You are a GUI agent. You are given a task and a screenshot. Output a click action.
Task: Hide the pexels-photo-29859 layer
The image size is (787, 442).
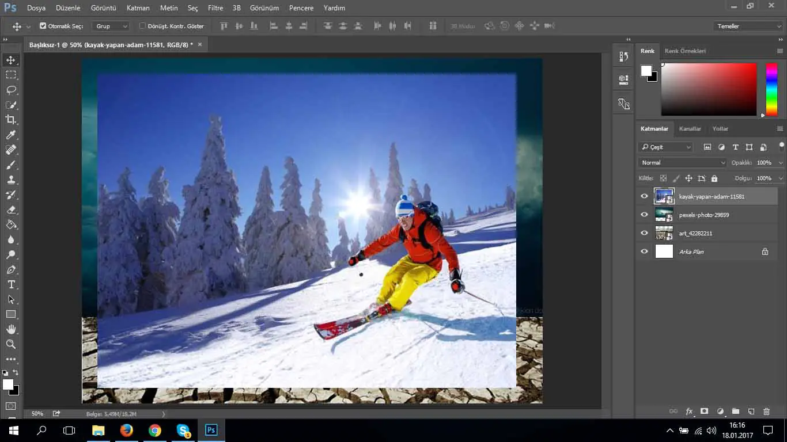coord(644,215)
